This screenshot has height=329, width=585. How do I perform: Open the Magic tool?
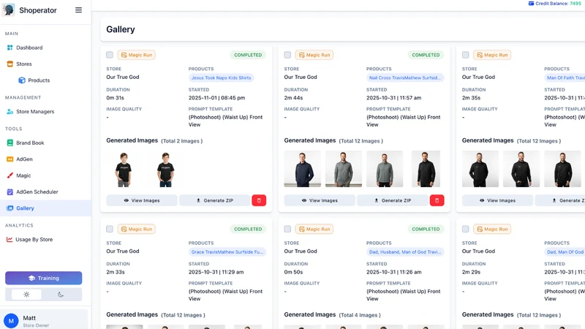point(19,175)
